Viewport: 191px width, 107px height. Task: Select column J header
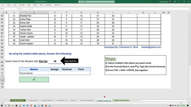[129, 12]
